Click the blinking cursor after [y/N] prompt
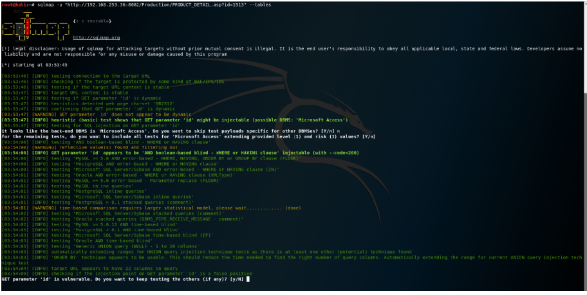 click(248, 280)
